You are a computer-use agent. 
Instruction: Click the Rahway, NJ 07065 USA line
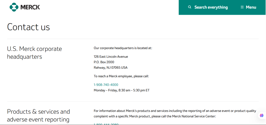(x=110, y=68)
